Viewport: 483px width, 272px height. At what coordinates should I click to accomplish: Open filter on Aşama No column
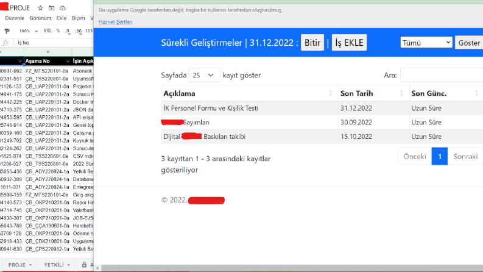click(x=68, y=61)
